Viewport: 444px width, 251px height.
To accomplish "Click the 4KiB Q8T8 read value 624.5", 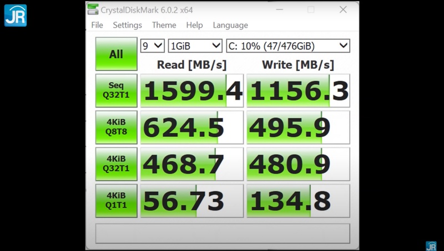I will click(192, 127).
